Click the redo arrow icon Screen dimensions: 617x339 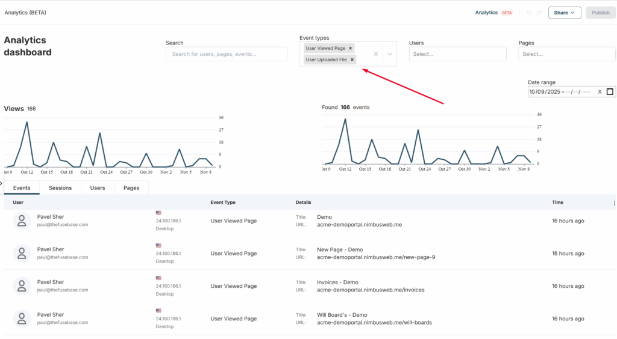tap(539, 13)
